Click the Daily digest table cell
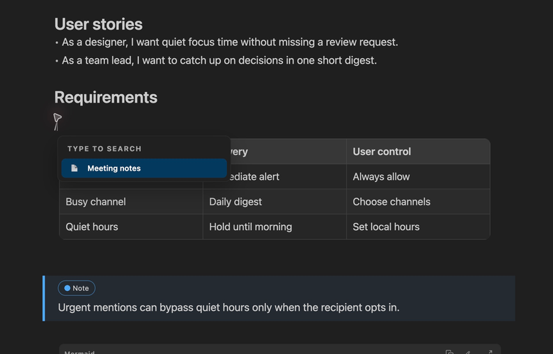Screen dimensions: 553x354 274,202
